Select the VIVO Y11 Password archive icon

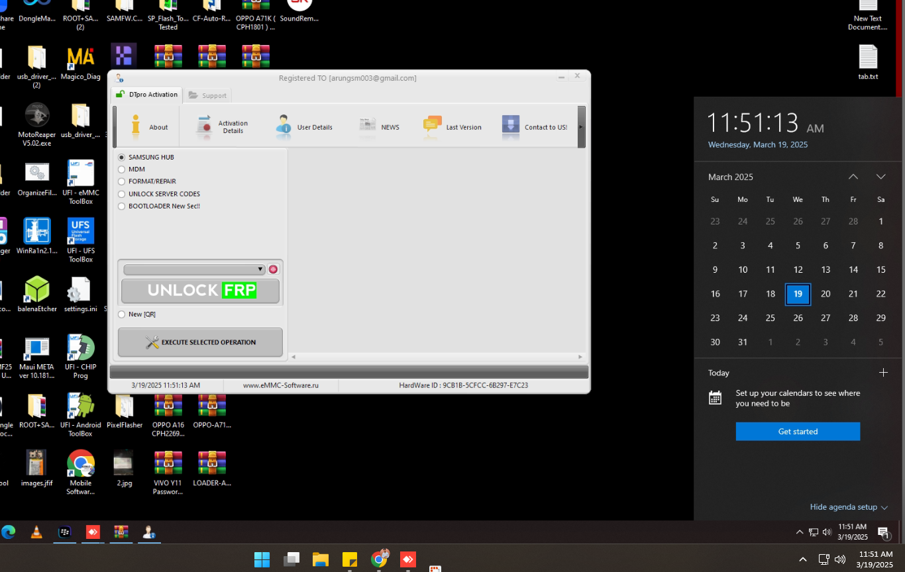tap(168, 472)
